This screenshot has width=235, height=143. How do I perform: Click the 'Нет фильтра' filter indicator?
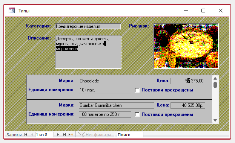click(x=98, y=135)
